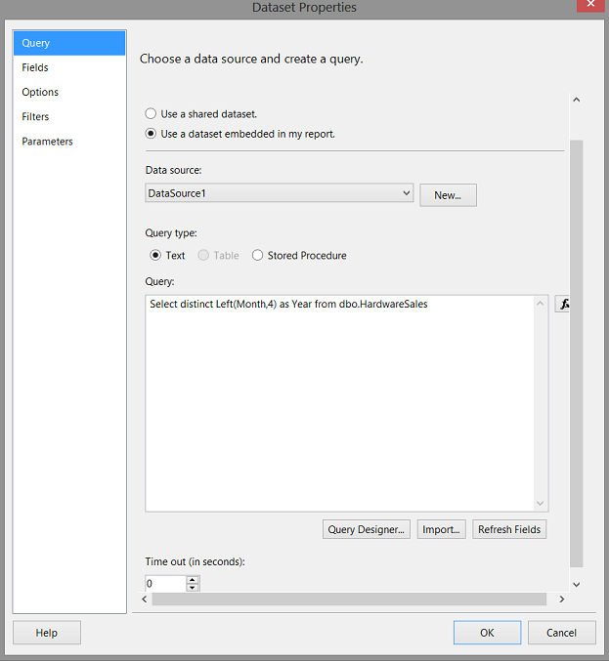Click the panel scroll down arrow
This screenshot has width=609, height=661.
click(x=576, y=584)
